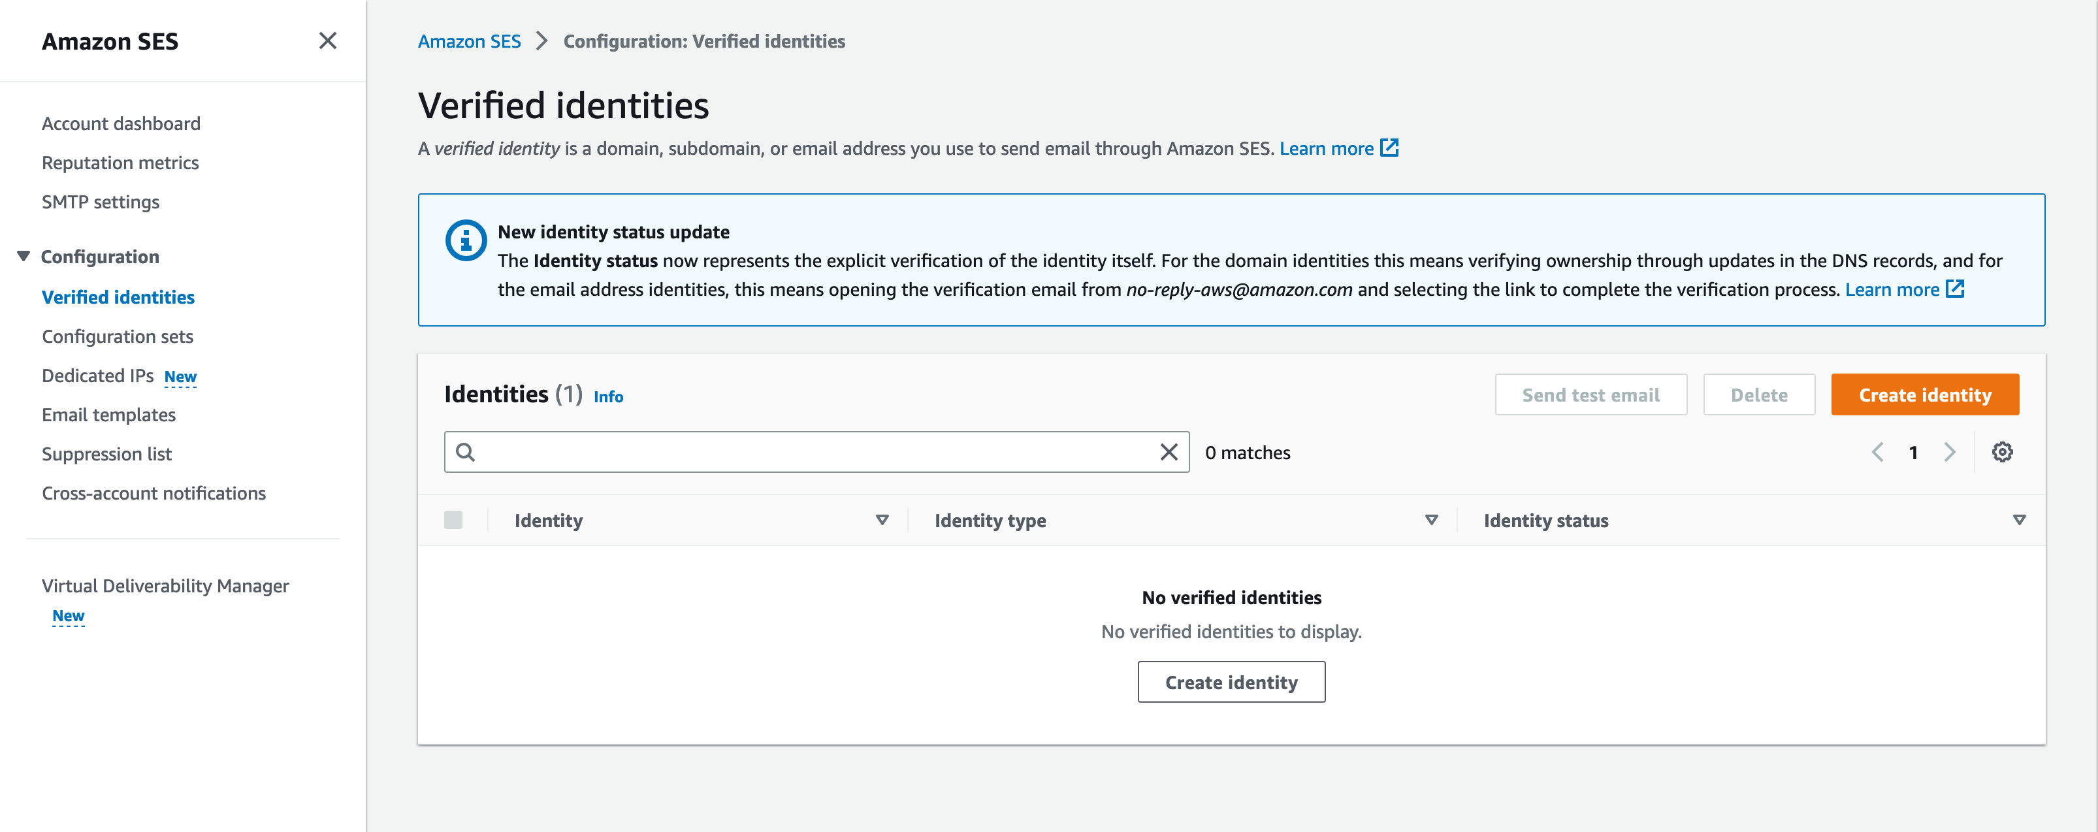
Task: Click the identities search input field
Action: click(x=816, y=452)
